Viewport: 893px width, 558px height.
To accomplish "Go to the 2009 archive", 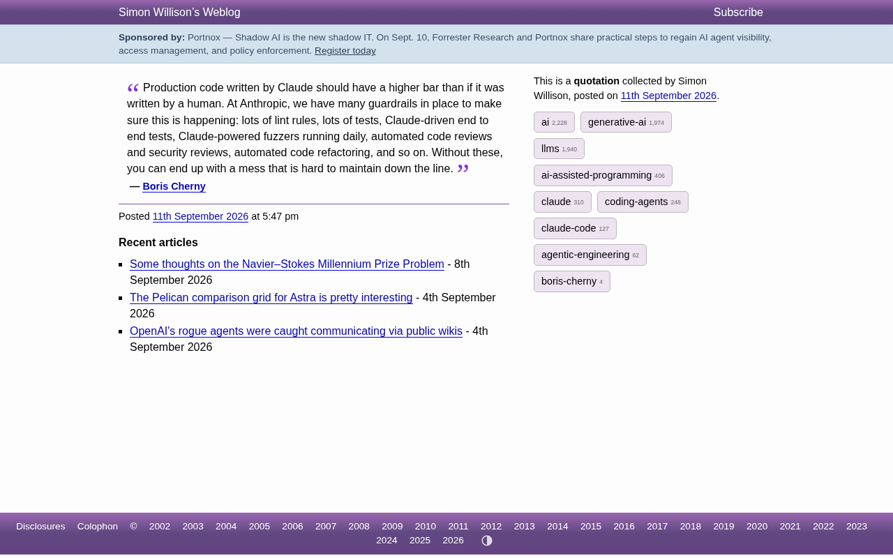I will [x=392, y=527].
